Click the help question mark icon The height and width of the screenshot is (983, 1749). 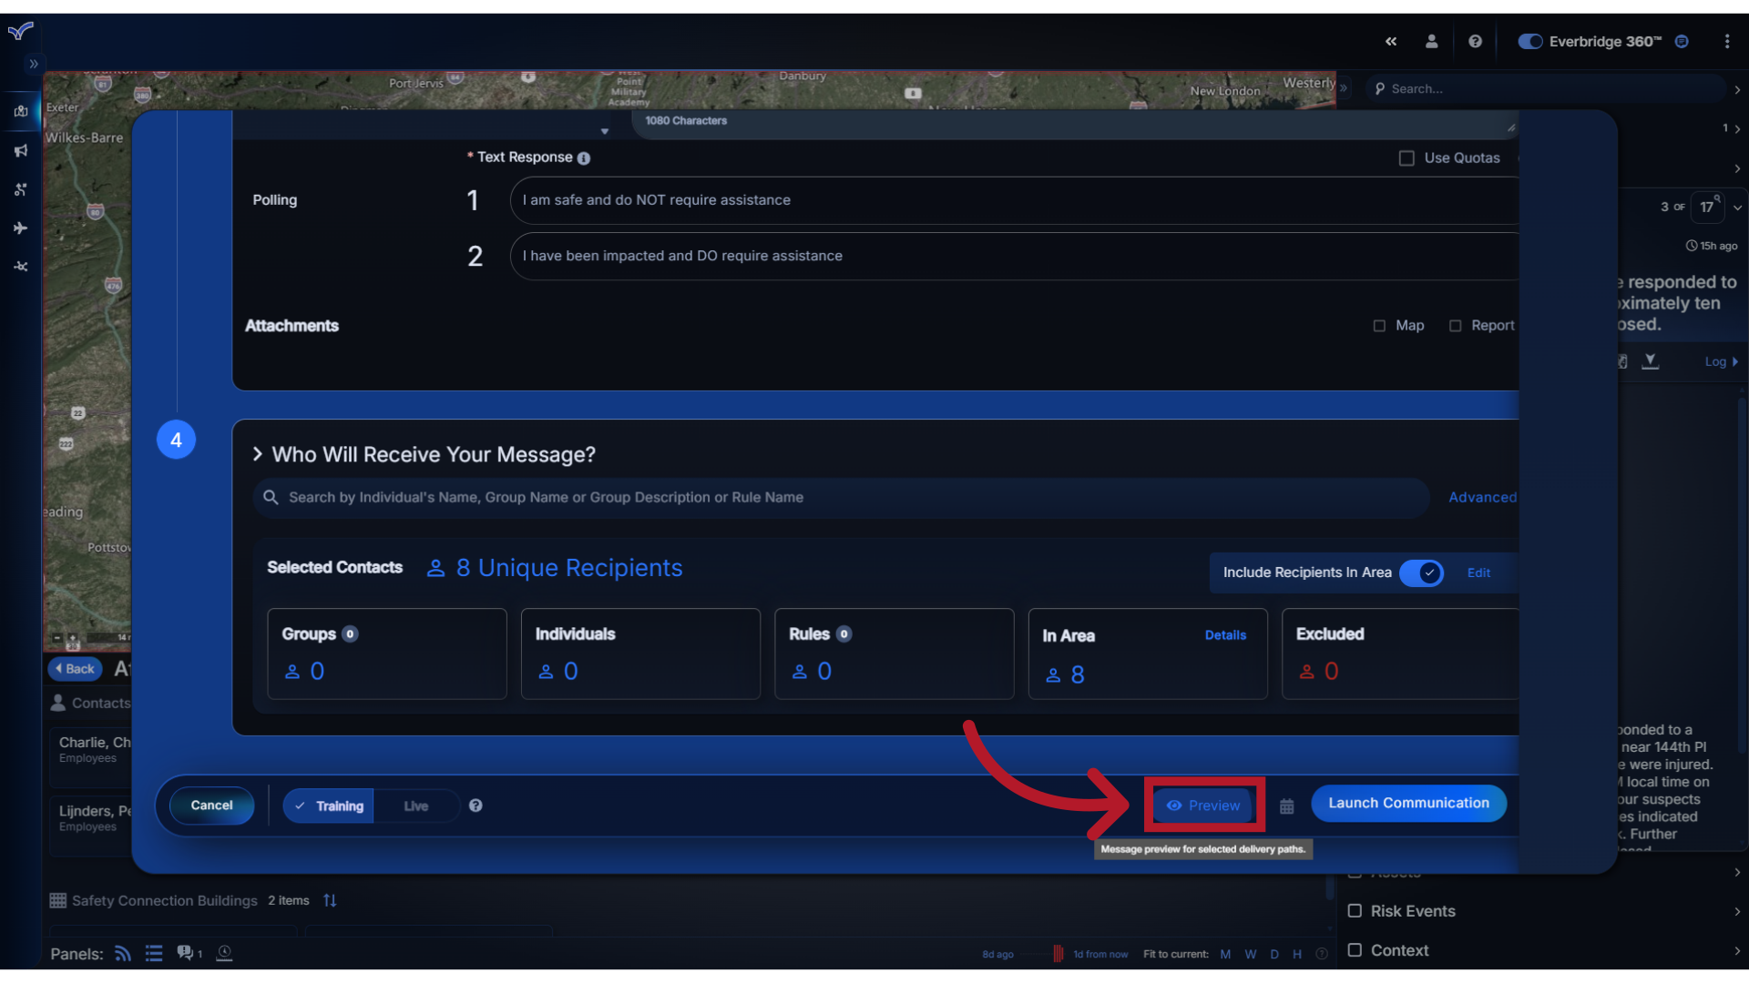tap(1475, 41)
